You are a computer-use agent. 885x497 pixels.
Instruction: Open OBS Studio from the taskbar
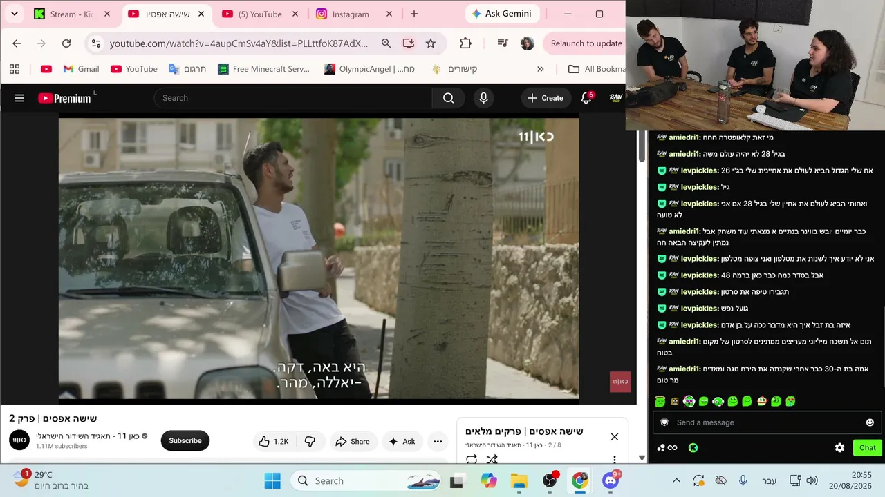(550, 480)
